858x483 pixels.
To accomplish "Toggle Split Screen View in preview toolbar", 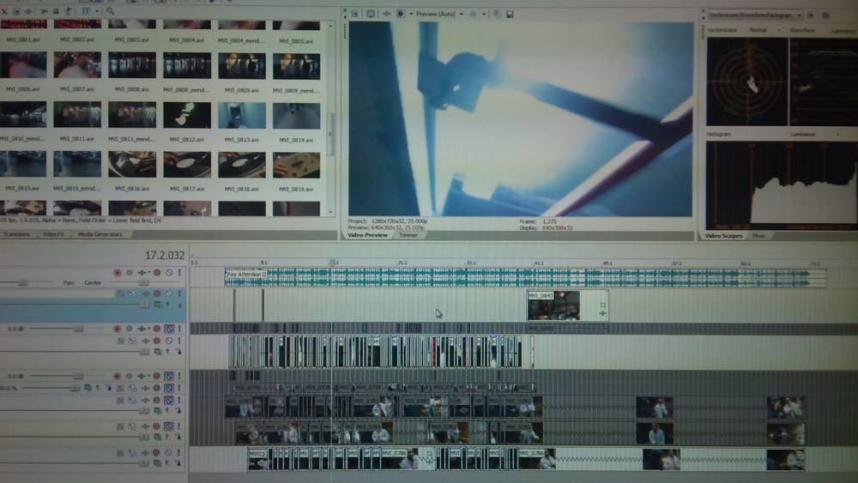I will click(401, 14).
